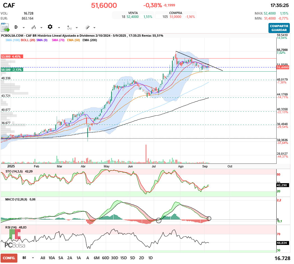Toggle the BOLL (20) indicator
Image resolution: width=294 pixels, height=264 pixels.
click(28, 40)
